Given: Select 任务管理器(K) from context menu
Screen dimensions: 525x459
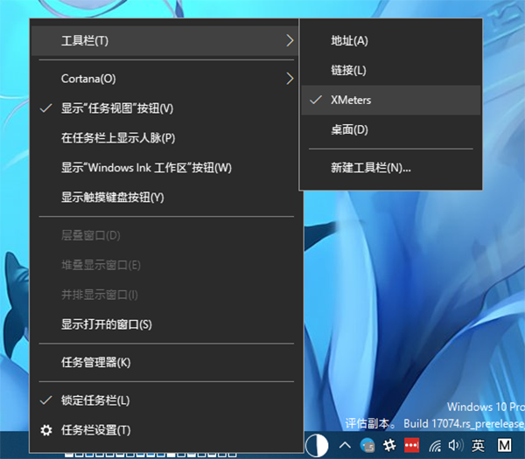Looking at the screenshot, I should tap(95, 362).
